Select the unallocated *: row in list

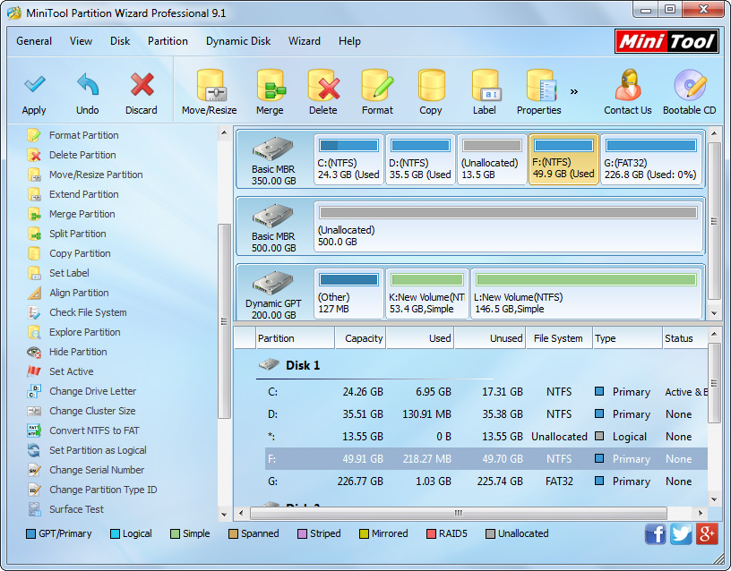coord(486,437)
